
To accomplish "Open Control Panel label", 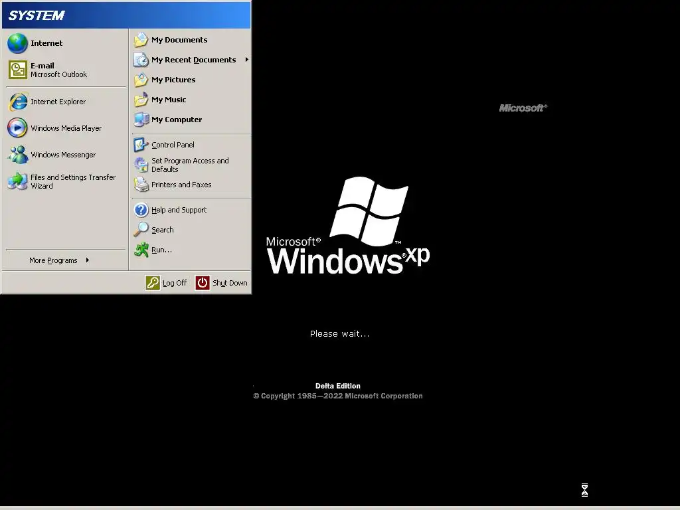I will click(173, 145).
